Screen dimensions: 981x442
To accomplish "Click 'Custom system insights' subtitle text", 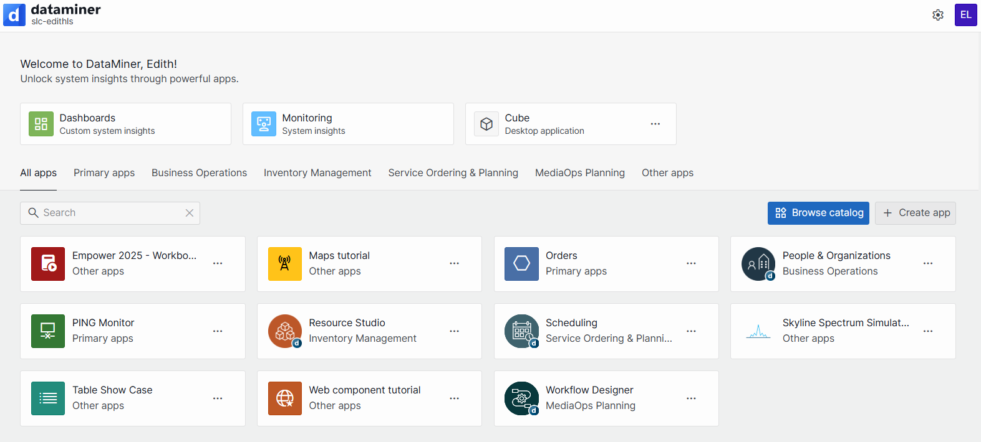I will click(x=107, y=131).
